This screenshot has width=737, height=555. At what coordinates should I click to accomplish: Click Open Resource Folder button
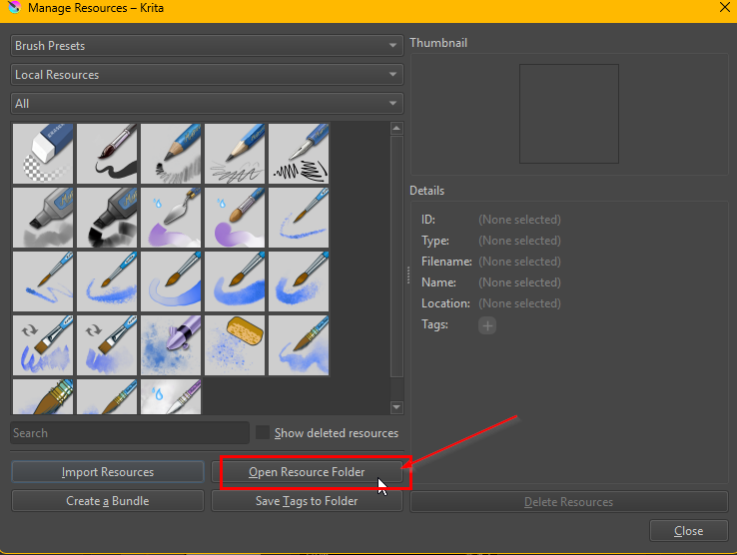(307, 472)
